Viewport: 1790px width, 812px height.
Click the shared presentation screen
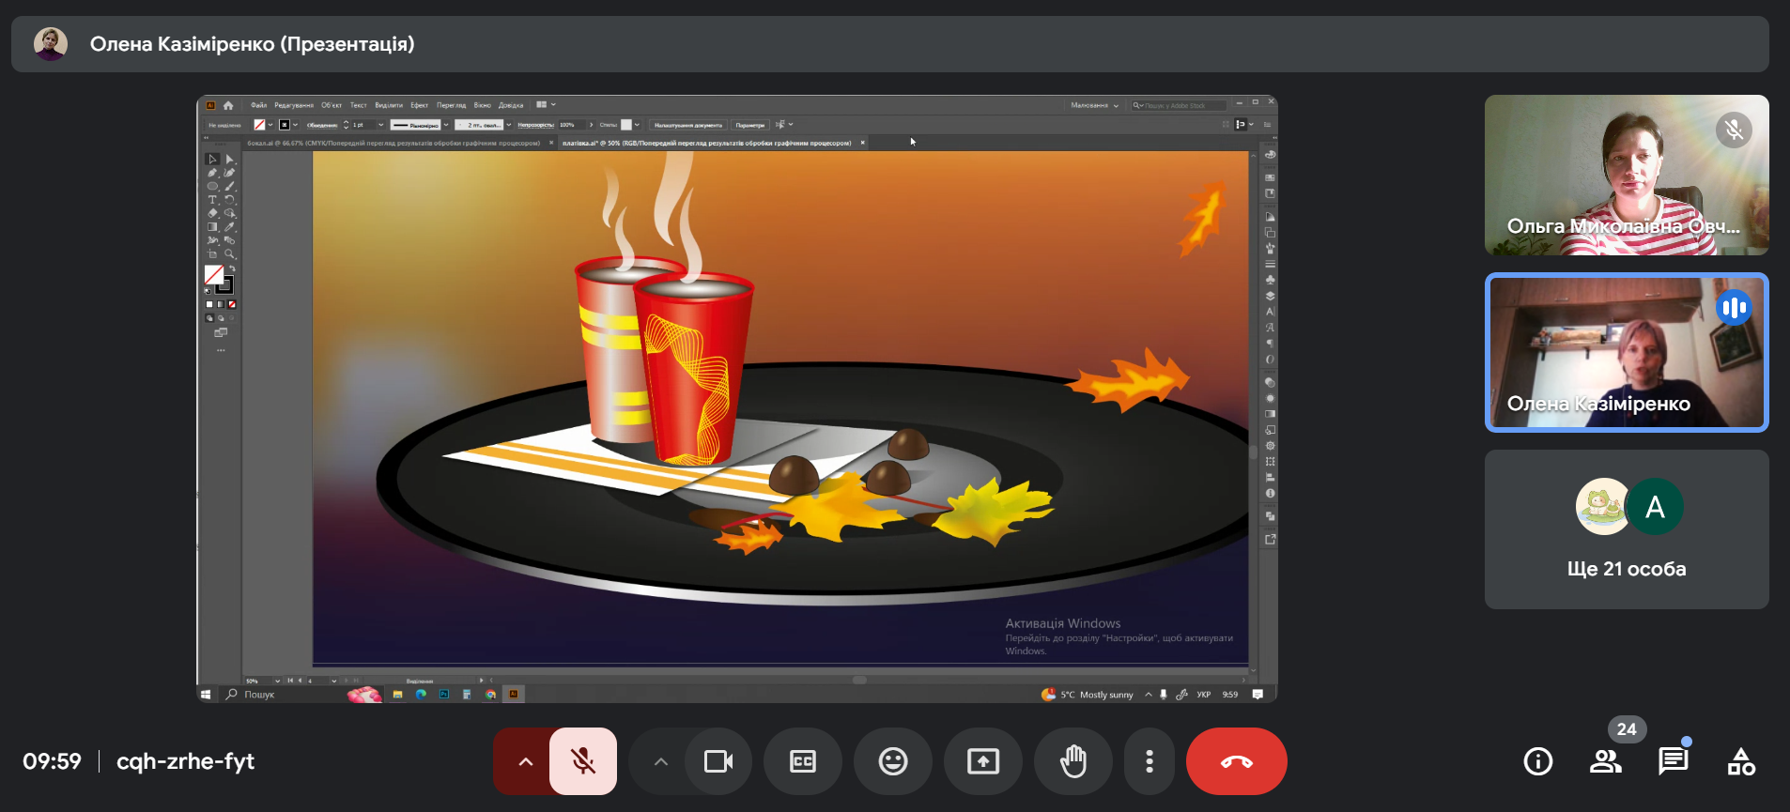point(737,399)
